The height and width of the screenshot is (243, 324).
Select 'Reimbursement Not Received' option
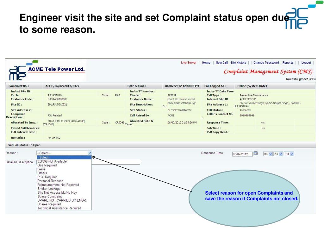(64, 185)
